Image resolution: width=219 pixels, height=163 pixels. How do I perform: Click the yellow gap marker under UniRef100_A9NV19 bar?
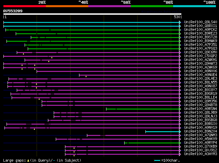click(34, 129)
